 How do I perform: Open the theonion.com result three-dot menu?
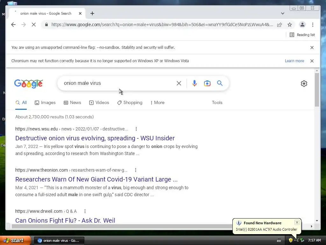tap(136, 170)
